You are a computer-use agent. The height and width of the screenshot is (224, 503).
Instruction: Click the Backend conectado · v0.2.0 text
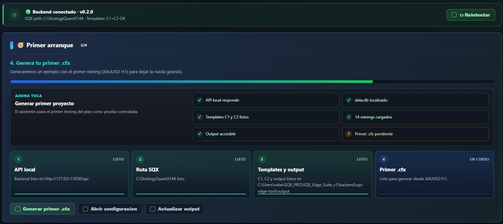click(63, 12)
